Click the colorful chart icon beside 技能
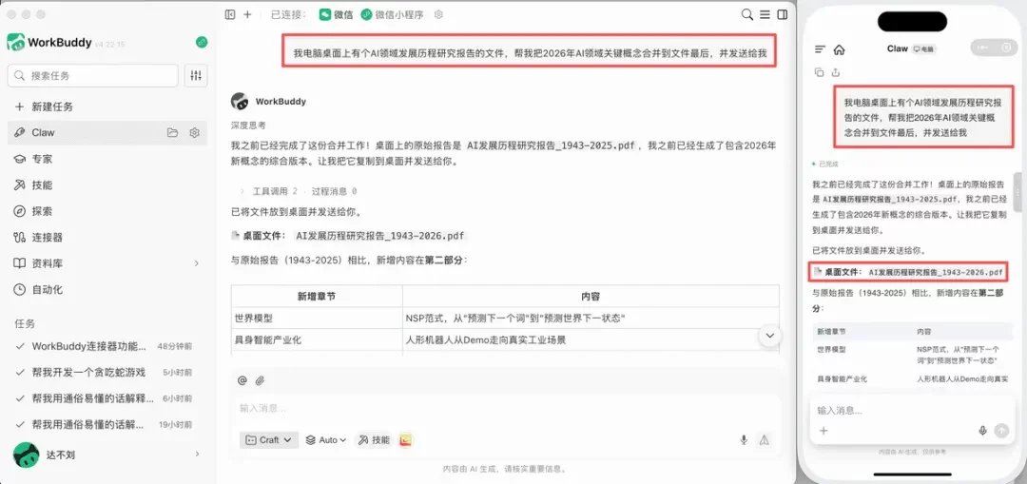This screenshot has height=484, width=1027. coord(405,440)
